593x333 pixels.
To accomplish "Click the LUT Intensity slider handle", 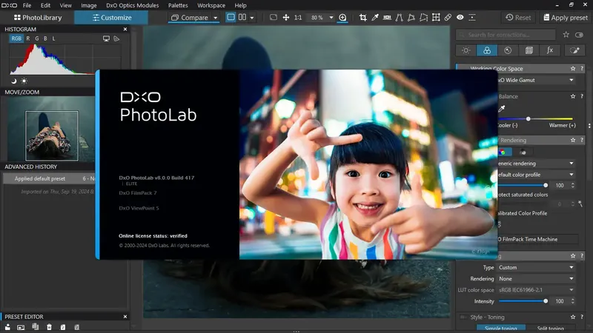I will point(546,301).
